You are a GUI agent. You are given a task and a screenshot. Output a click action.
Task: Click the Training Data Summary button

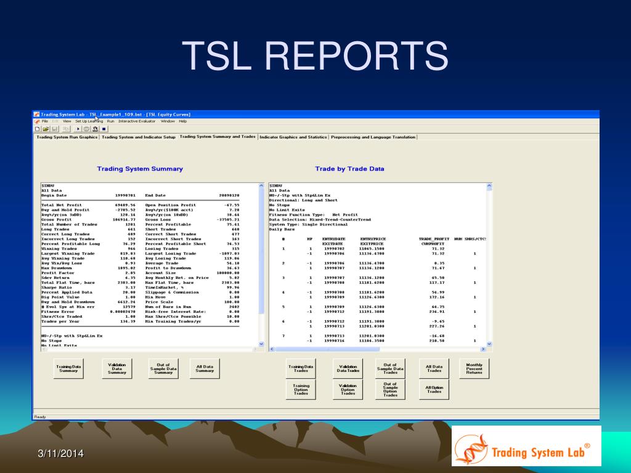tap(68, 368)
